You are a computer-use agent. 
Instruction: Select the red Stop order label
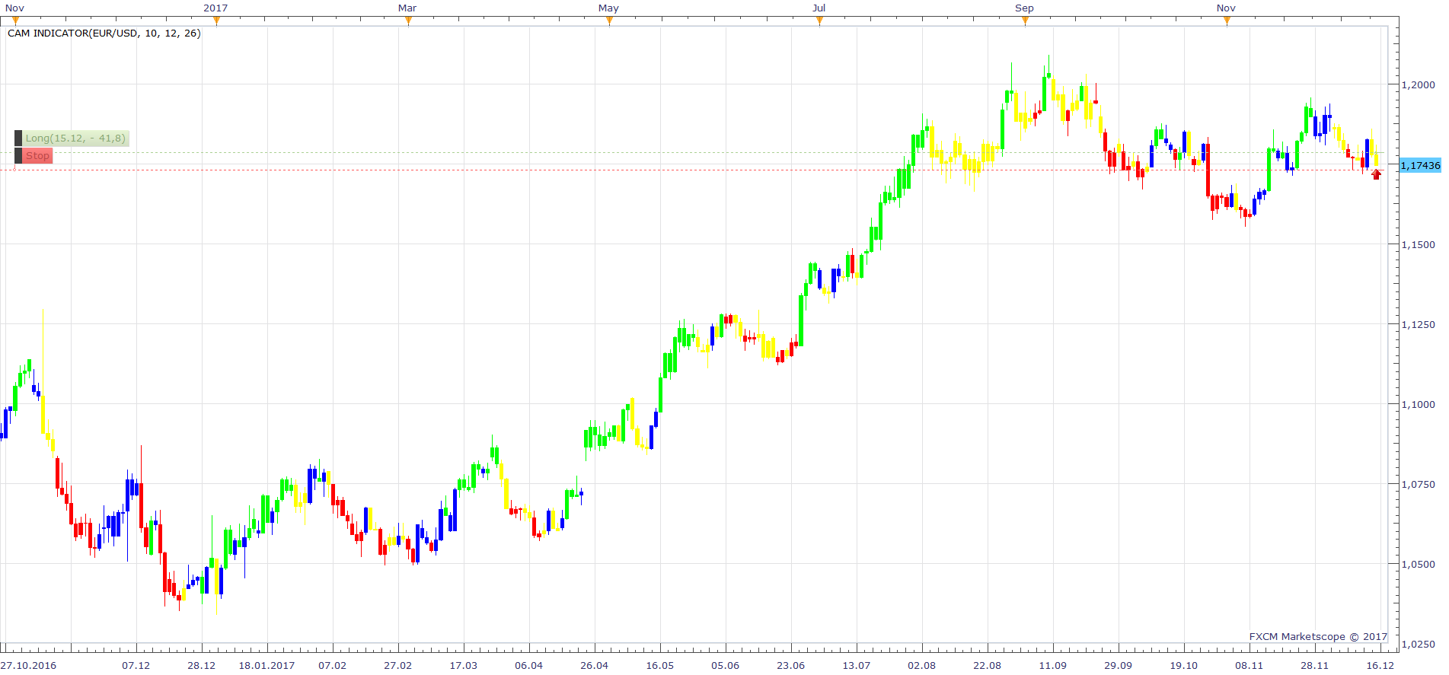pos(37,156)
